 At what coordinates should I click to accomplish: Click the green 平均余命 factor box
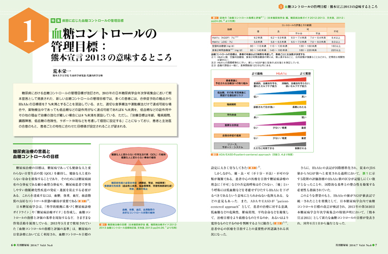[x=232, y=115]
